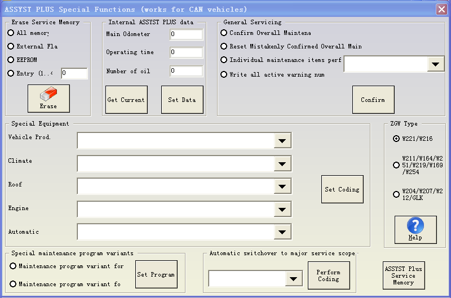Open the individual maintenance items dropdown
Image resolution: width=451 pixels, height=298 pixels.
435,64
